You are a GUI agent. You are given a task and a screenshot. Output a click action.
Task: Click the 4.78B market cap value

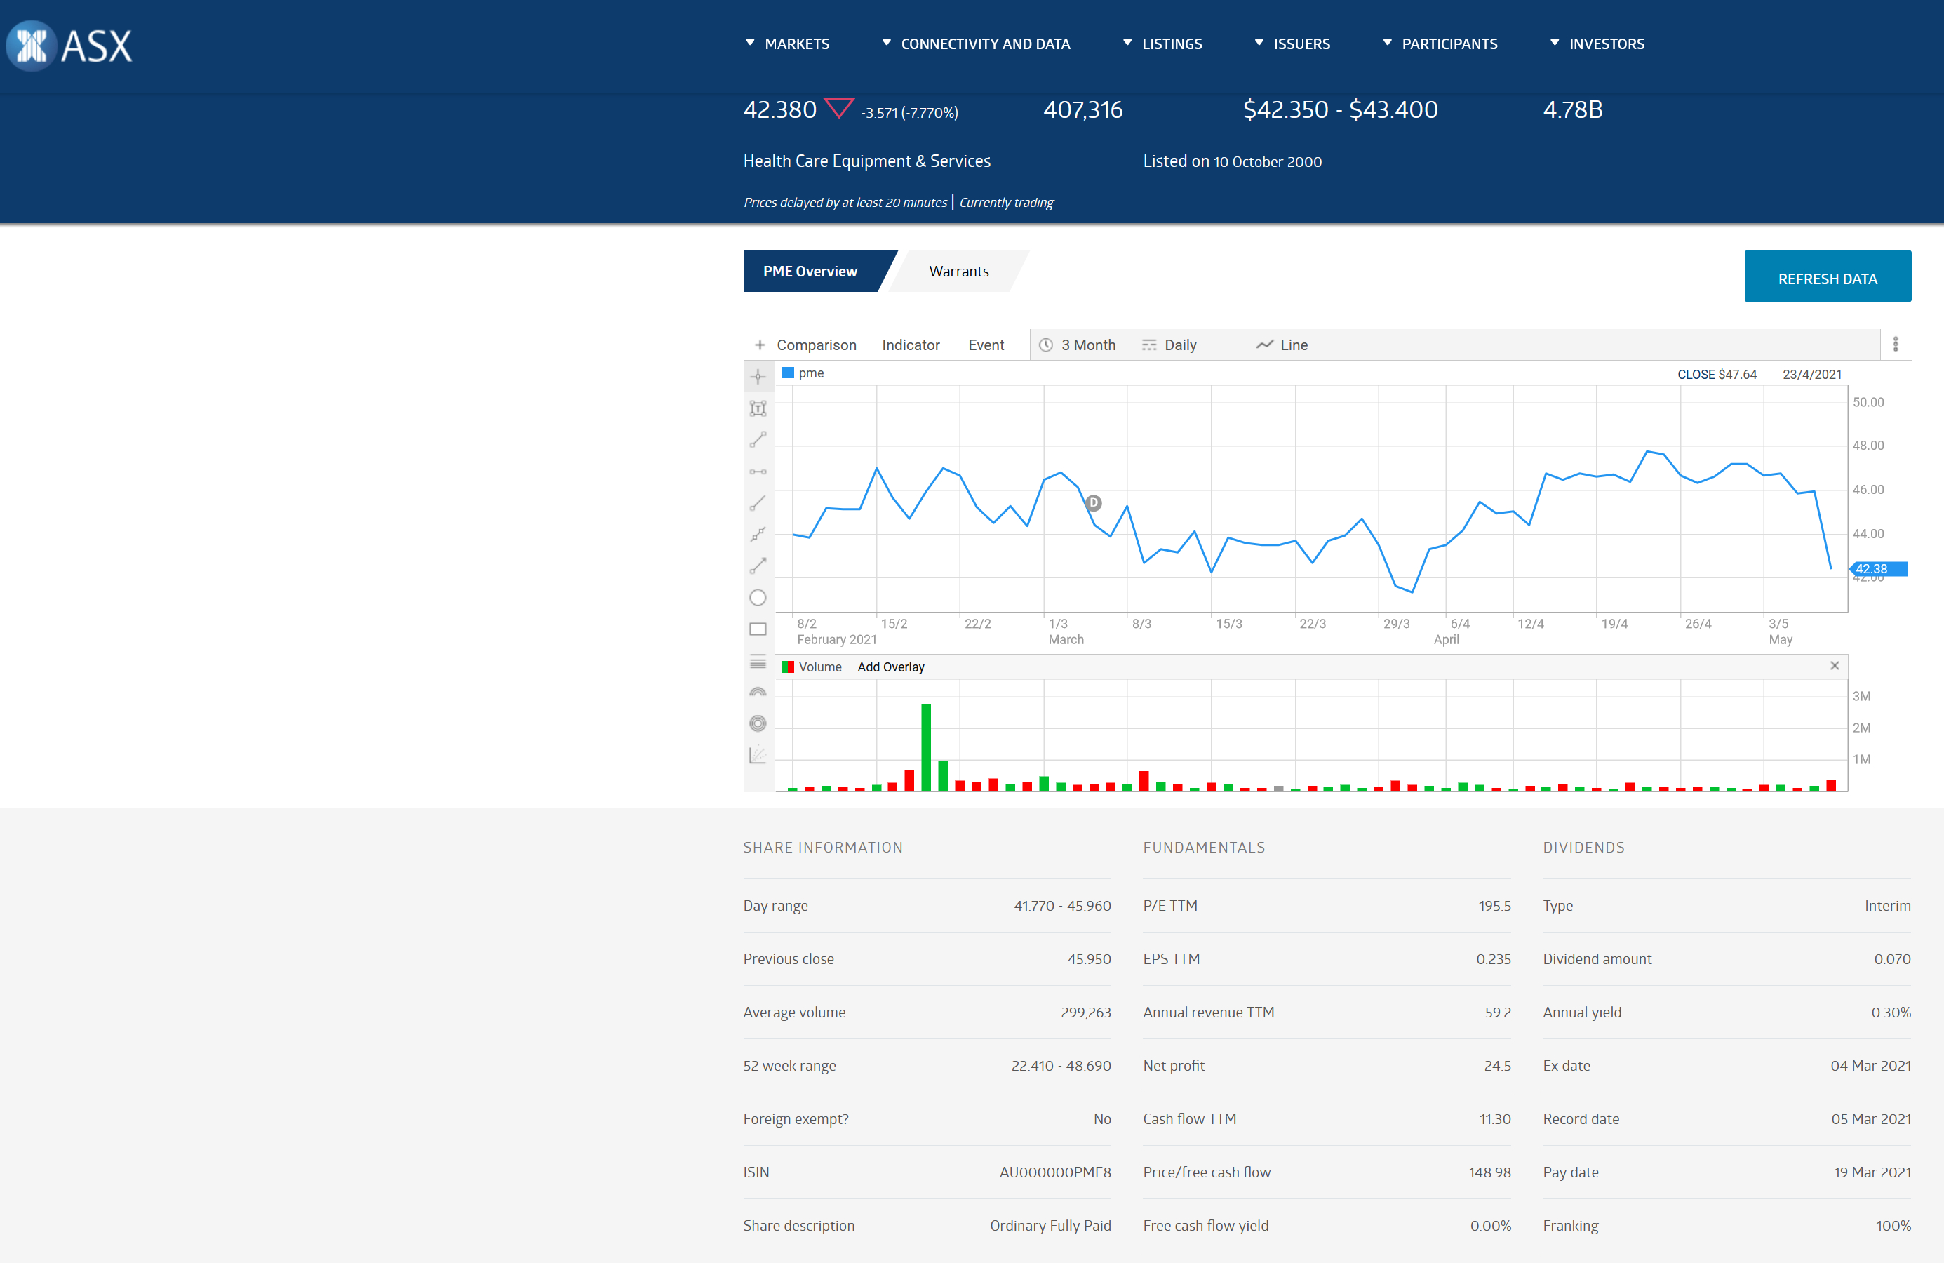click(1572, 109)
